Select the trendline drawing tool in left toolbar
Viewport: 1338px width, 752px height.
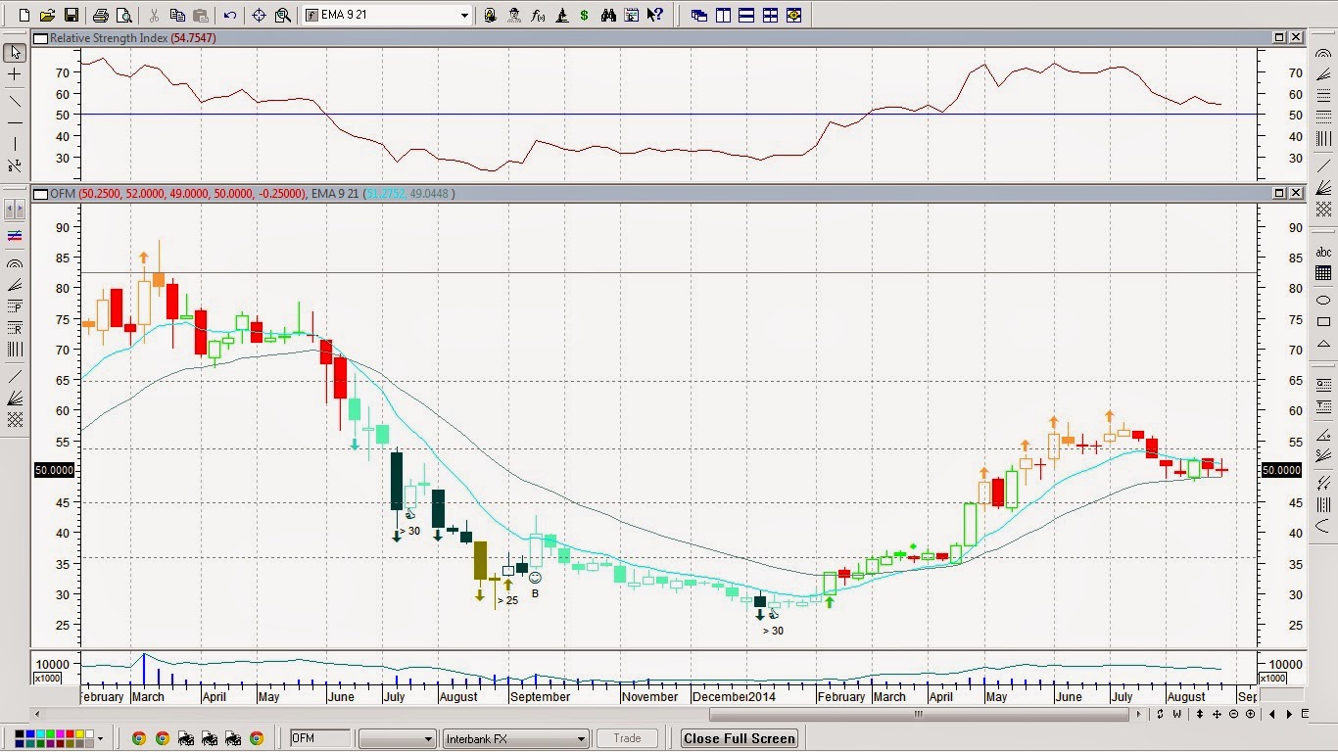[x=15, y=101]
